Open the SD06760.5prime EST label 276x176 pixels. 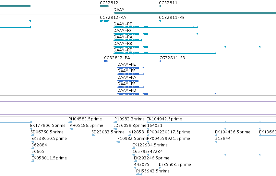(47, 132)
